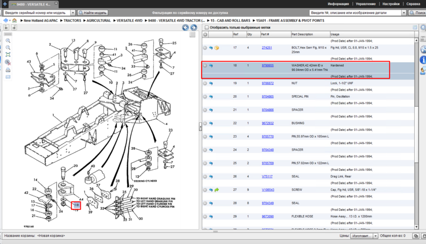Screen dimensions: 426x244
Task: Expand the right pane arrow icon above diagram
Action: [x=14, y=27]
